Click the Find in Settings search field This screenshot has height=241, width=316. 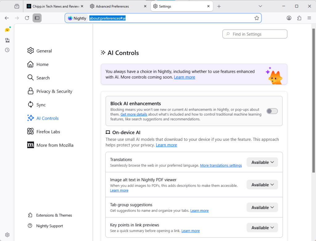tap(255, 34)
